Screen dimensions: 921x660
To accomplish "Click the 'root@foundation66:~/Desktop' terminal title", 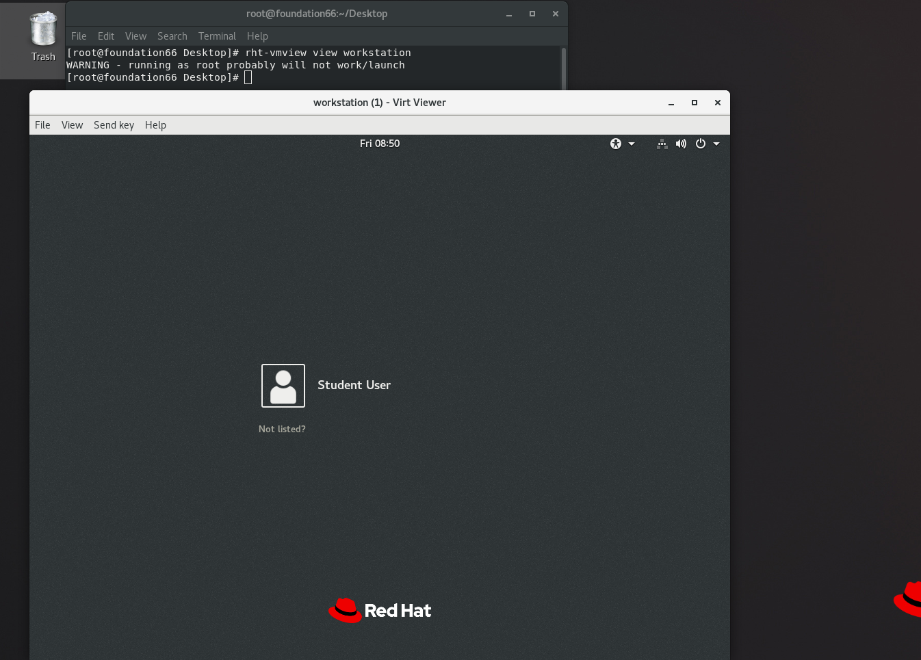I will (x=317, y=14).
